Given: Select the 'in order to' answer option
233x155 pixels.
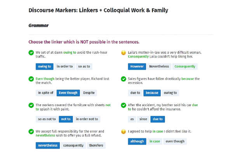Looking at the screenshot, I should point(64,66).
